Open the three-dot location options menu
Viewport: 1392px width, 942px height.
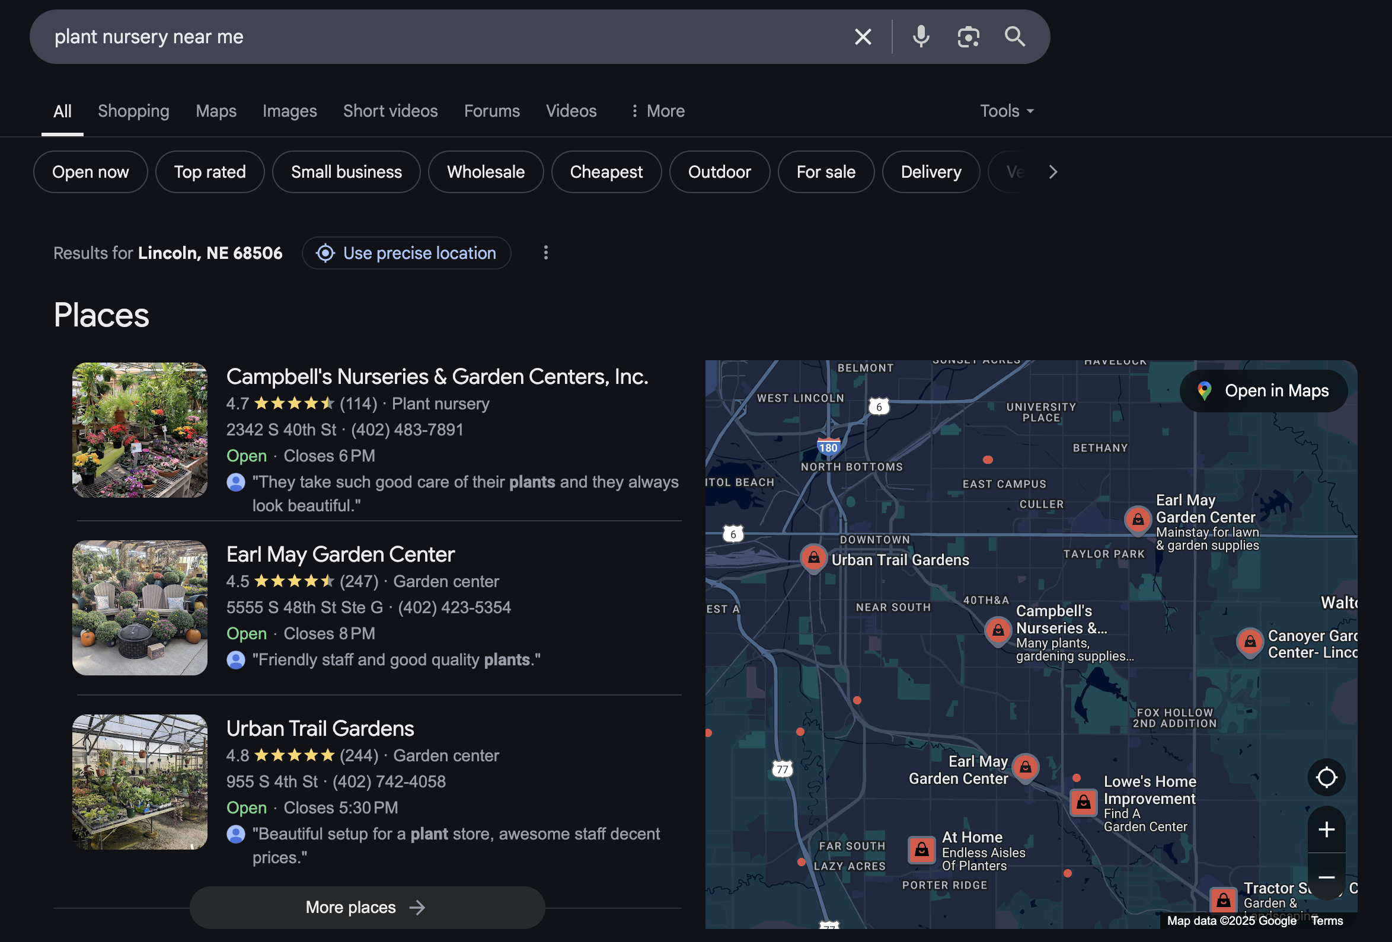click(545, 253)
